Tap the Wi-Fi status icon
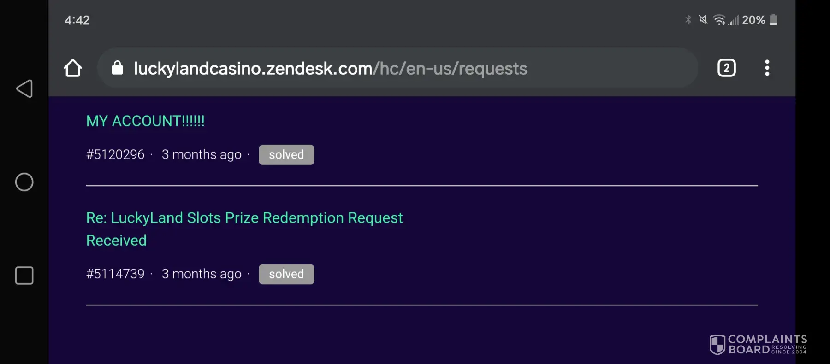 (719, 20)
